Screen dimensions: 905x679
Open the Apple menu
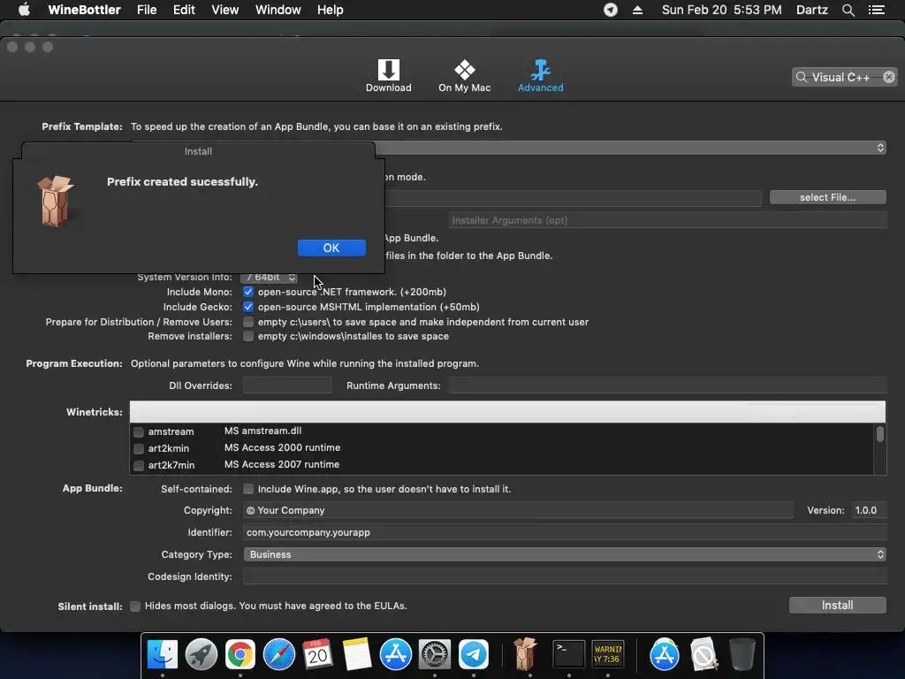[24, 10]
